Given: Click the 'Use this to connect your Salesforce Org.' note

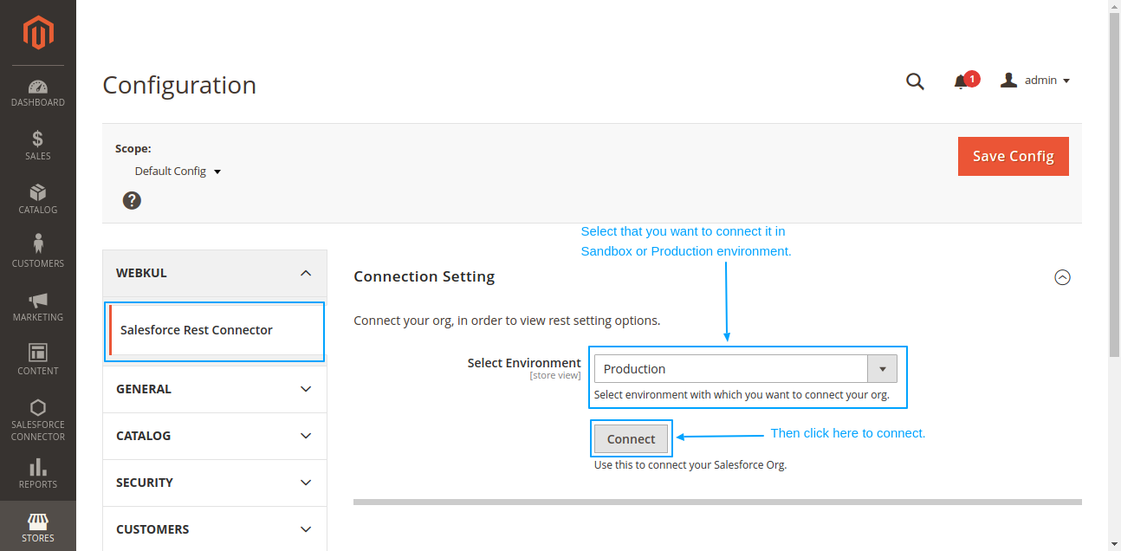Looking at the screenshot, I should [690, 465].
